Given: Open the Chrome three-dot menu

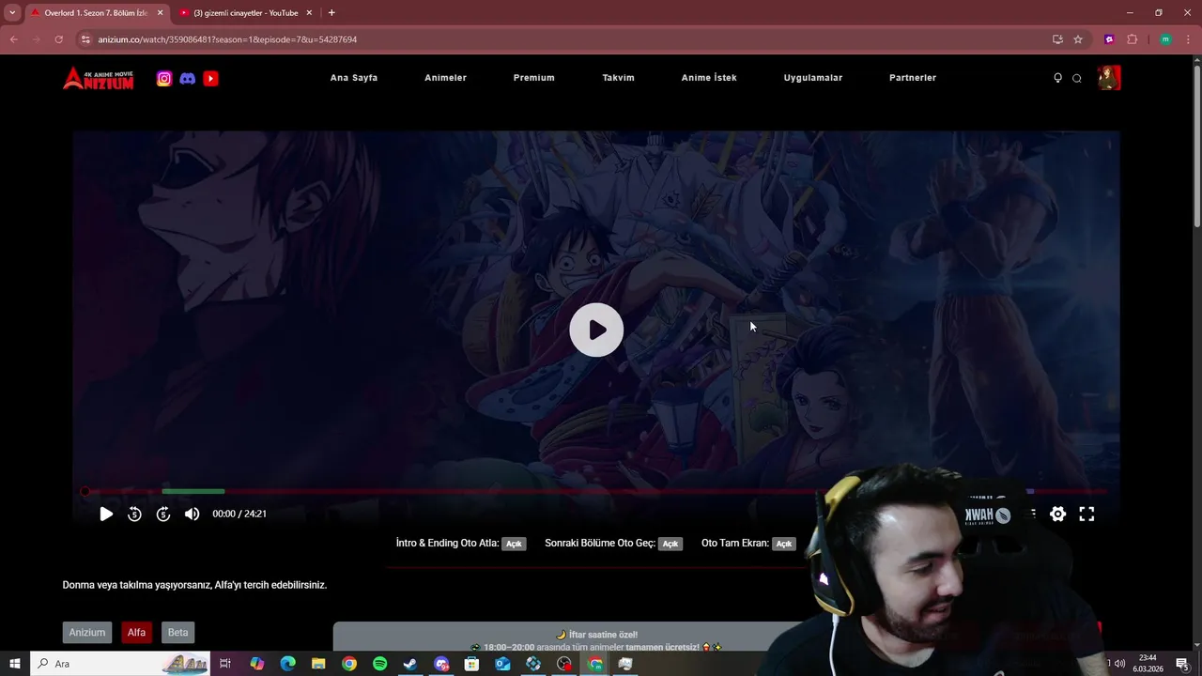Looking at the screenshot, I should click(1188, 39).
